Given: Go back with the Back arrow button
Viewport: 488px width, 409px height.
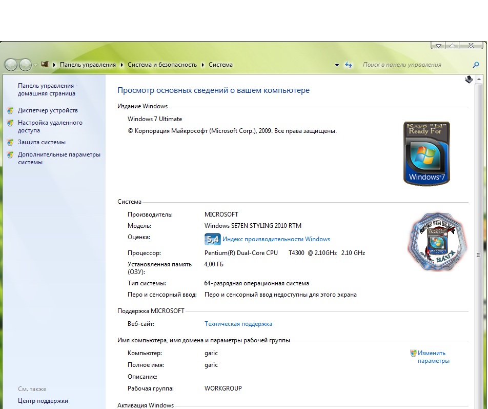Looking at the screenshot, I should tap(11, 65).
